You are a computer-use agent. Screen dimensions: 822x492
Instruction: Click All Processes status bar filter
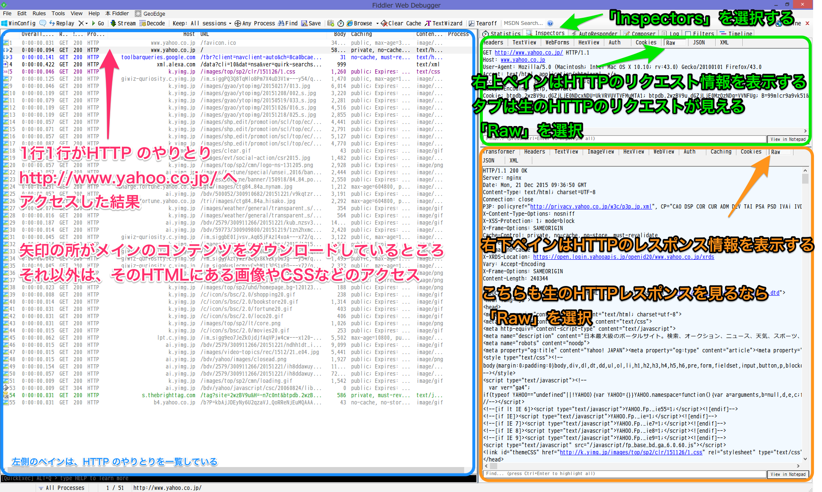point(62,488)
